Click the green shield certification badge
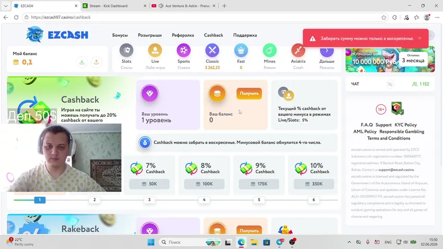Viewport: 443px width, 249px height. tap(397, 108)
